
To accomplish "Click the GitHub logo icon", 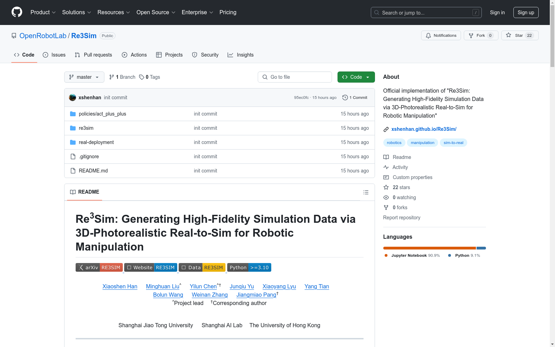I will (x=17, y=12).
